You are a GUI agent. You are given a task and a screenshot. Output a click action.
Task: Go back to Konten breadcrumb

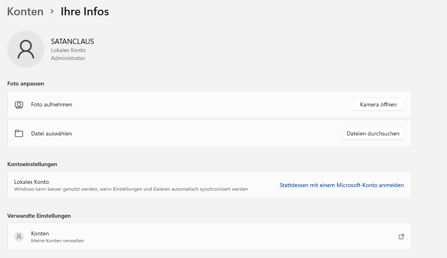pyautogui.click(x=25, y=11)
